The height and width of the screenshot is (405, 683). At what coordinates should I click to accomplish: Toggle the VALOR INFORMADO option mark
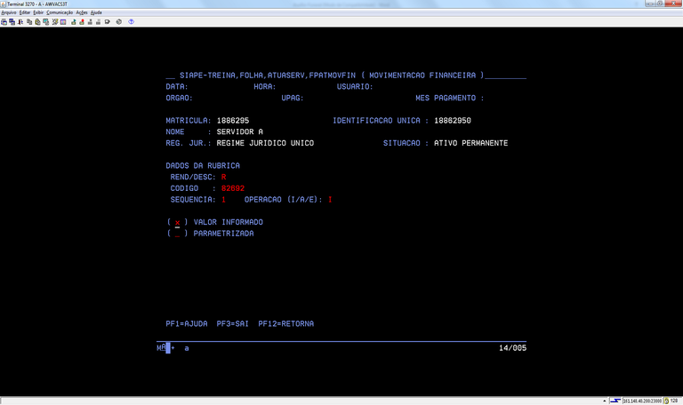[x=177, y=222]
